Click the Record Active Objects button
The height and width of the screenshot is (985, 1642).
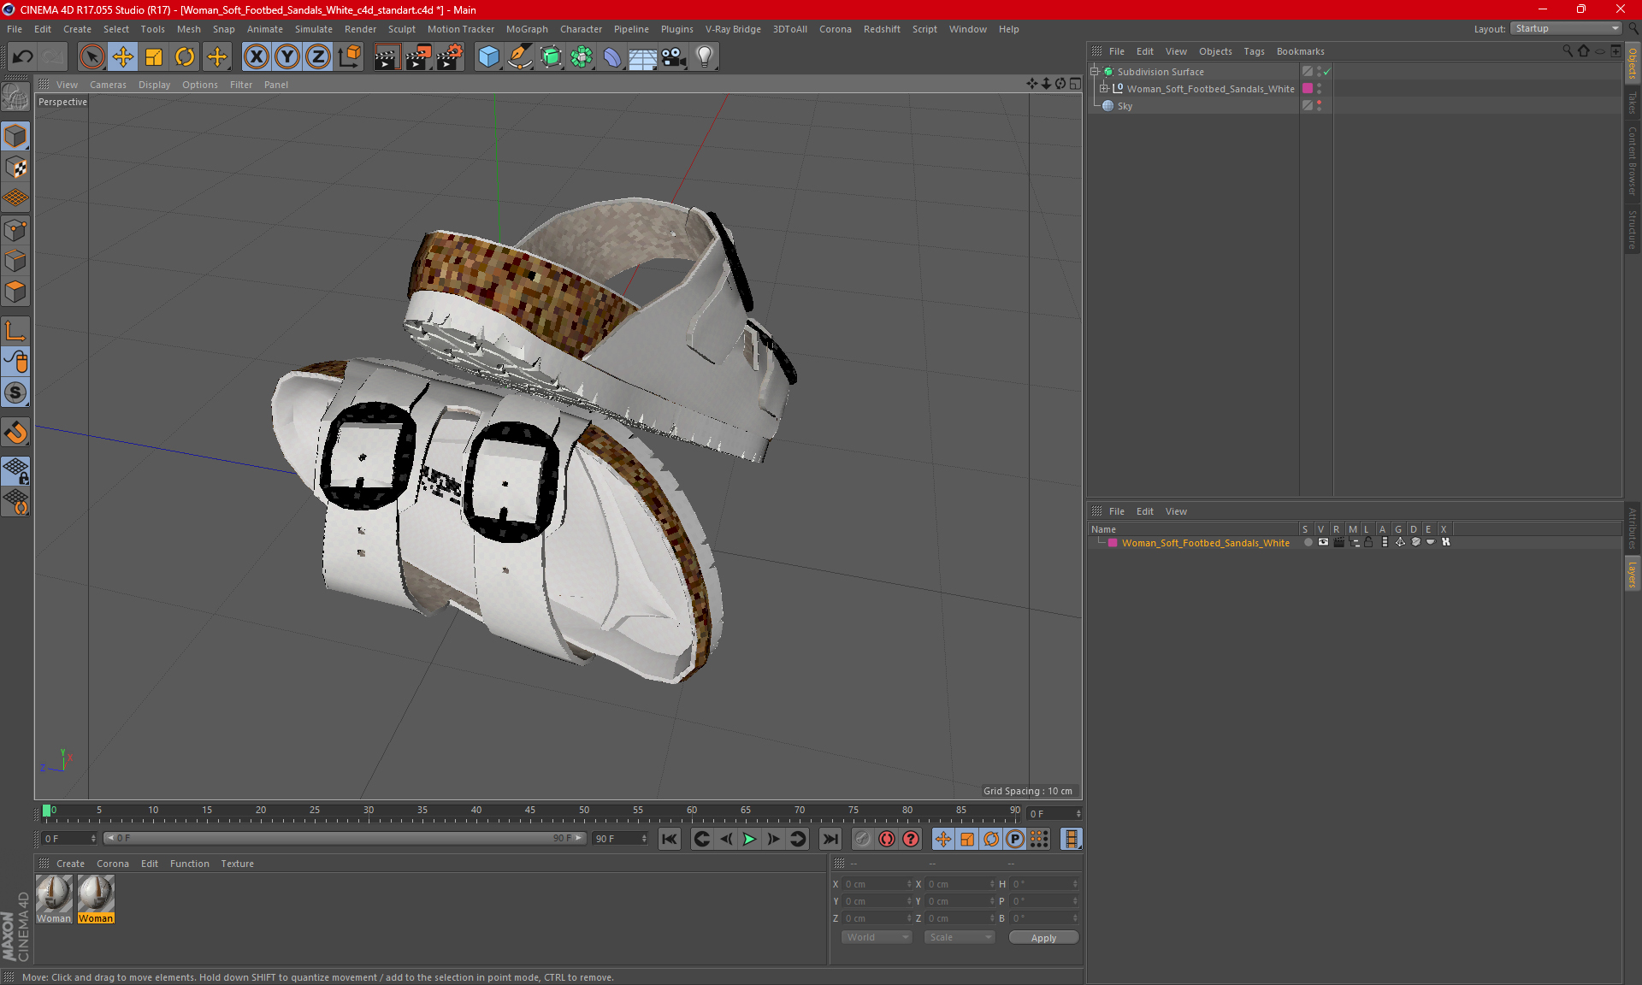tap(862, 839)
